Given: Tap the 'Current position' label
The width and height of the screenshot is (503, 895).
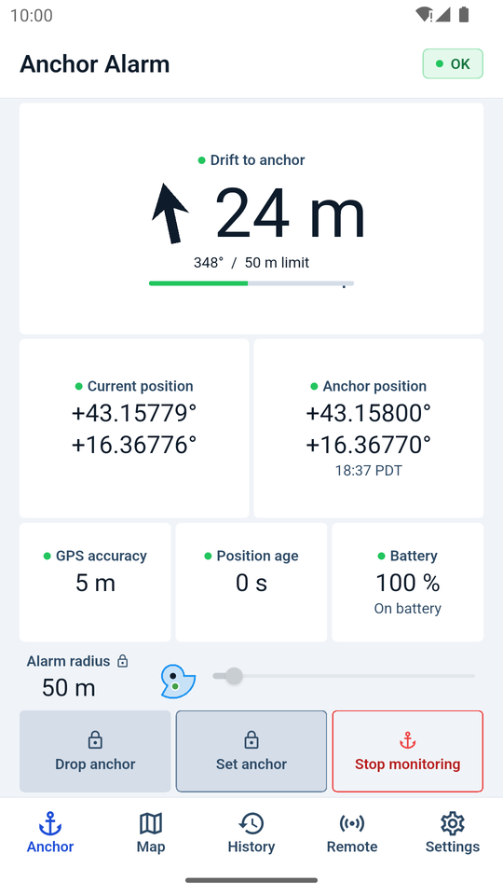Looking at the screenshot, I should click(141, 386).
